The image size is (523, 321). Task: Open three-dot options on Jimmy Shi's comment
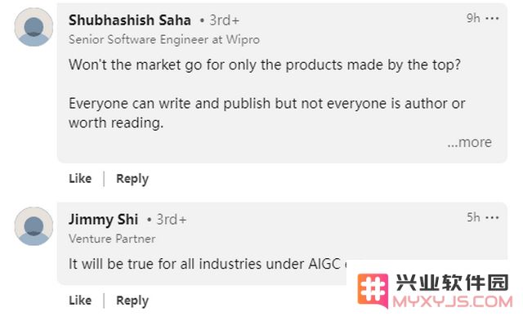tap(492, 217)
